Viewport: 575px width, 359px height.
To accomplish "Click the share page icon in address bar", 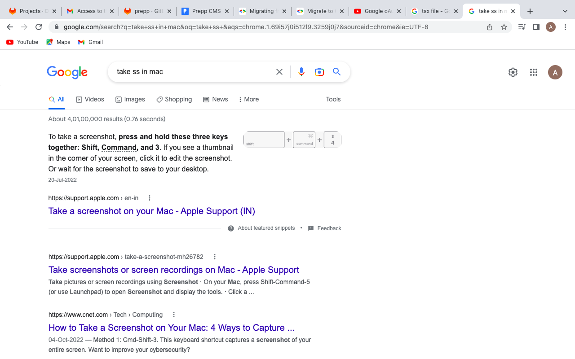I will click(x=490, y=27).
